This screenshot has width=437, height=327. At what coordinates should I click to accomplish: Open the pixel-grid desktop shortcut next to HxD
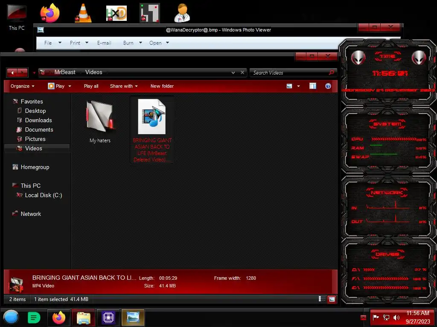point(150,13)
